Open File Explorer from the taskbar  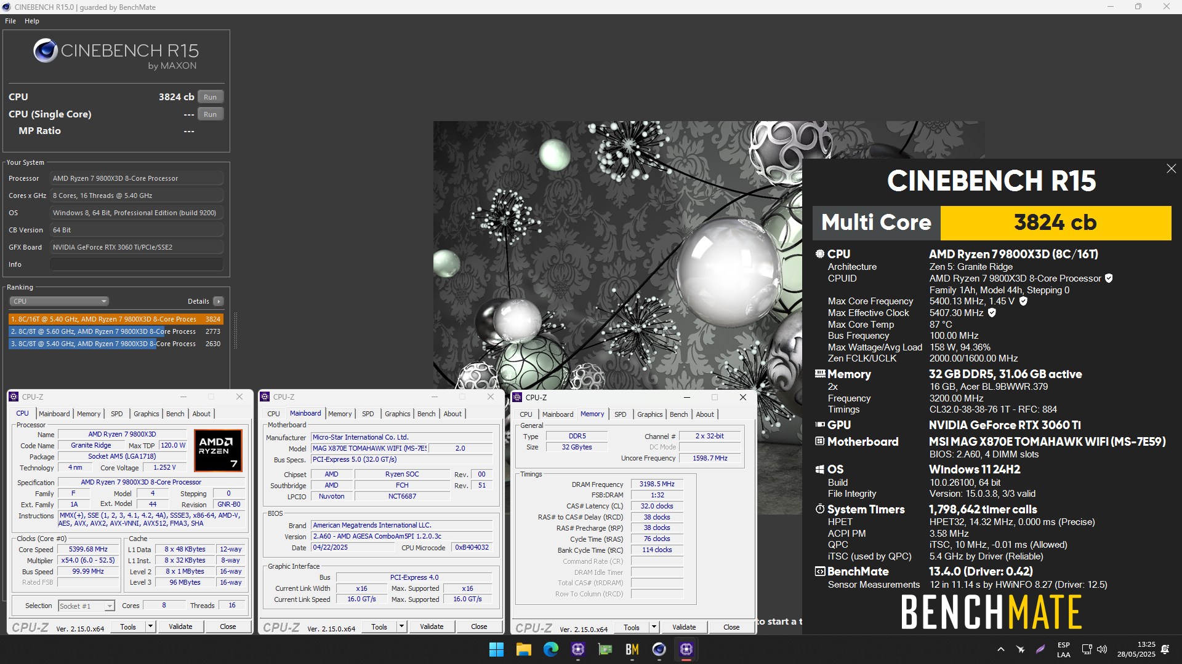point(523,649)
